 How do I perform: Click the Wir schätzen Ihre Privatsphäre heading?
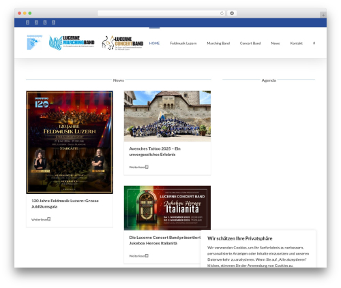coord(240,238)
